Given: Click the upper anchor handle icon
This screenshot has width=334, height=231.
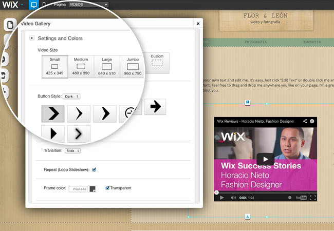Looking at the screenshot, I should tap(247, 103).
